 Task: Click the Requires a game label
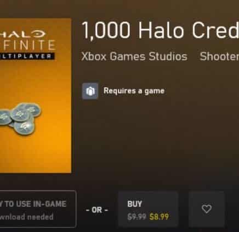point(134,91)
